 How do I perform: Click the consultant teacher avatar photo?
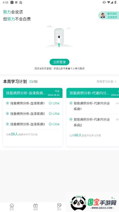(103, 16)
